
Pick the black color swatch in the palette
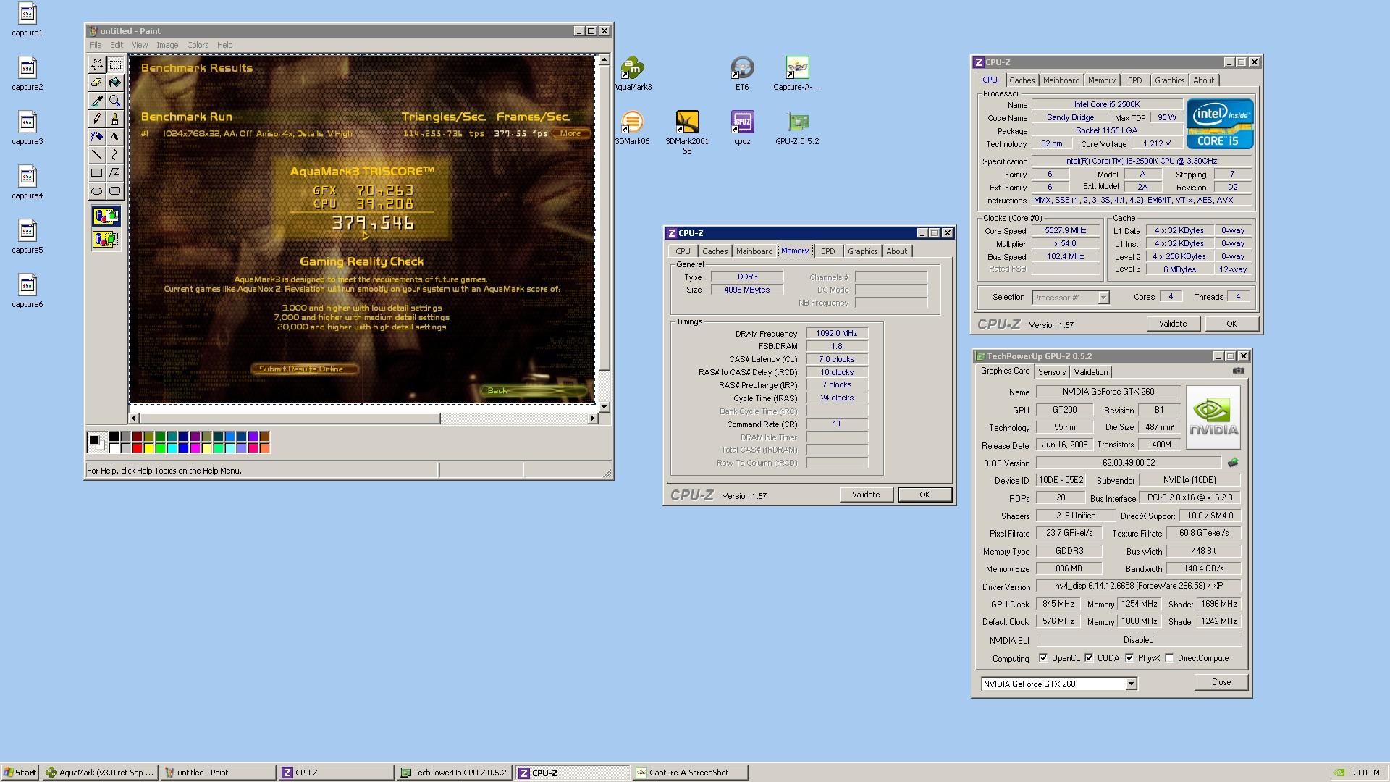(114, 437)
